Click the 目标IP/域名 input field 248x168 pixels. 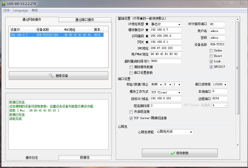coord(166,99)
